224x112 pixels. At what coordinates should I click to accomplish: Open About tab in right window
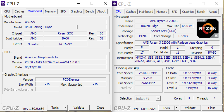click(213, 12)
